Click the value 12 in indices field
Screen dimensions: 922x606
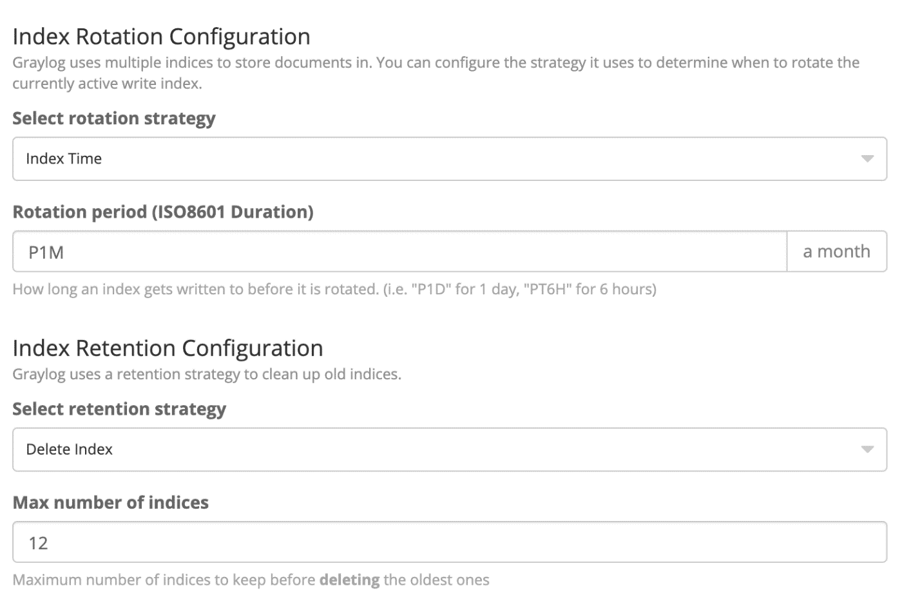pyautogui.click(x=39, y=542)
